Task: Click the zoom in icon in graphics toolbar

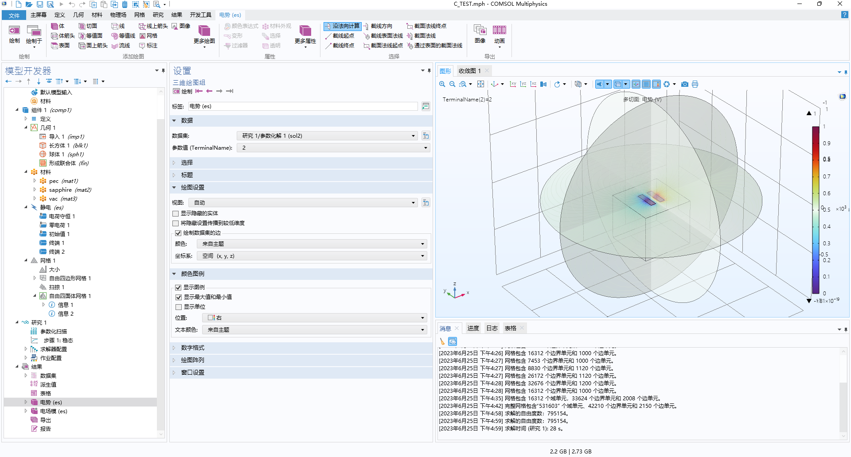Action: (x=442, y=84)
